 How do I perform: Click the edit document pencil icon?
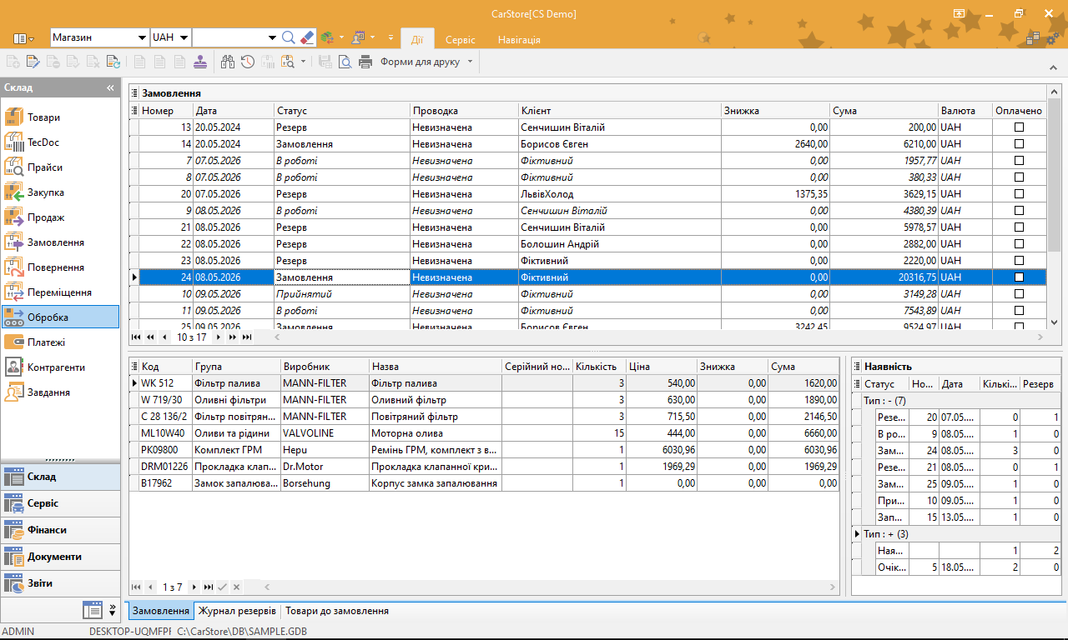click(33, 62)
